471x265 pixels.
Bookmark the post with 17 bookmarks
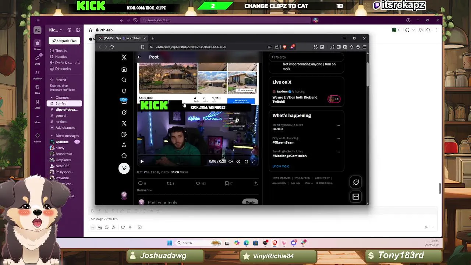pos(229,183)
